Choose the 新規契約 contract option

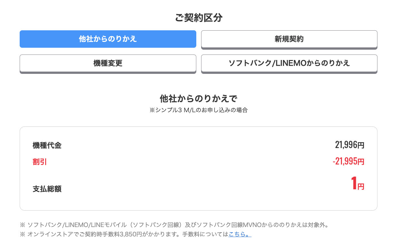pos(289,39)
